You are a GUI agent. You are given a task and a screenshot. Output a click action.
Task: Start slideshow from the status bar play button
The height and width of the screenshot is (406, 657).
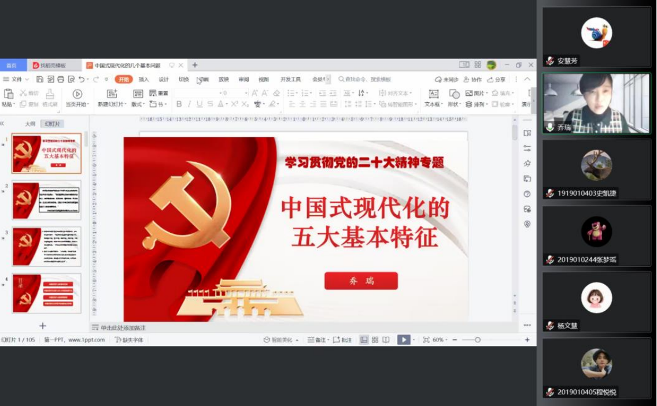(x=403, y=340)
